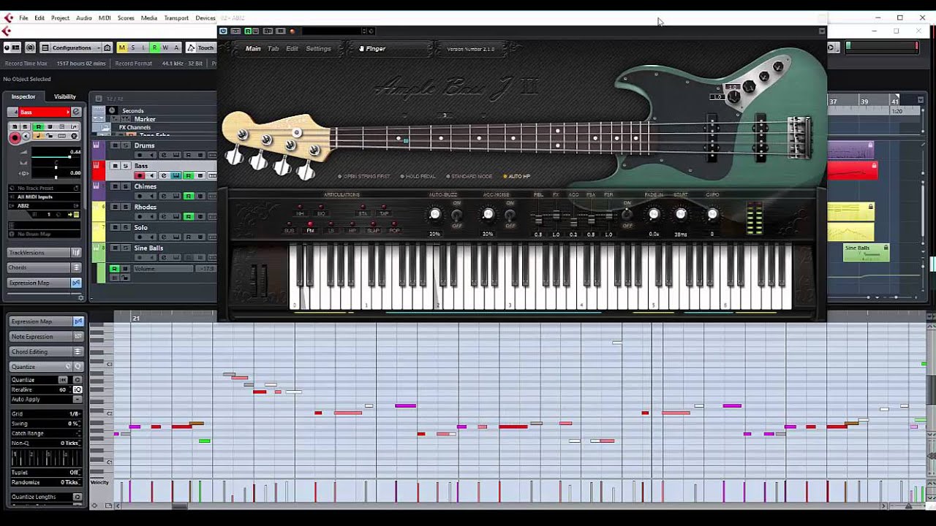Click the Auto-Buzz knob
936x526 pixels.
pyautogui.click(x=434, y=214)
